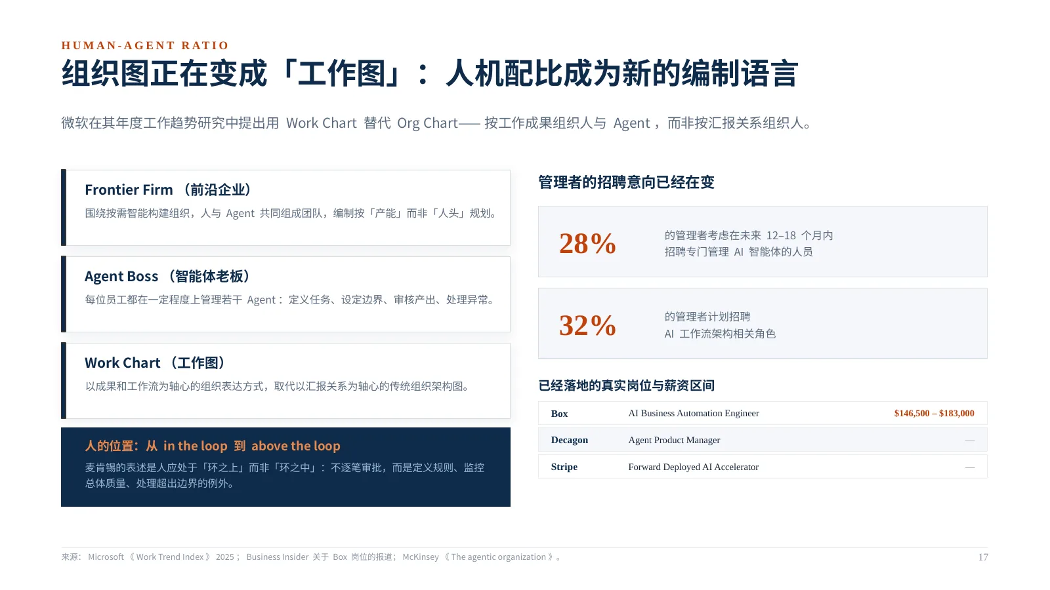Select the Frontier Firm（前沿企业）heading
Screen dimensions: 1050x590
coord(169,190)
